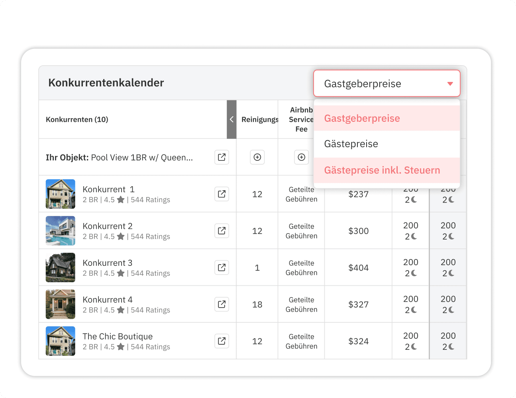Select the highlighted Gastgeberpreise menu entry

[362, 118]
